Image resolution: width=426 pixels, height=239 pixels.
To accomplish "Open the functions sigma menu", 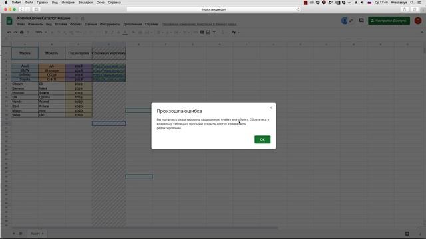I will pyautogui.click(x=223, y=32).
